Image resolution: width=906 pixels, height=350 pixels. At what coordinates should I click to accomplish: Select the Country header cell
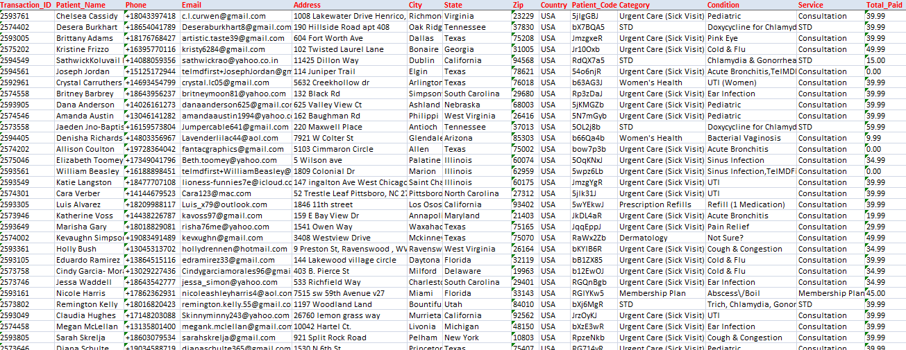(x=554, y=5)
